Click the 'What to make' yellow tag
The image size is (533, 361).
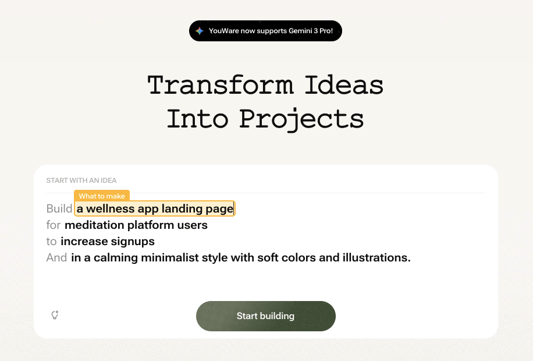[x=102, y=196]
